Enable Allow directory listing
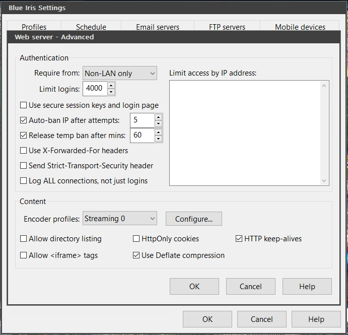This screenshot has width=348, height=335. (x=24, y=239)
